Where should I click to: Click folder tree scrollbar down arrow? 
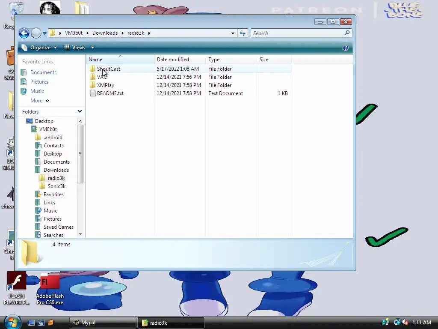pyautogui.click(x=80, y=234)
